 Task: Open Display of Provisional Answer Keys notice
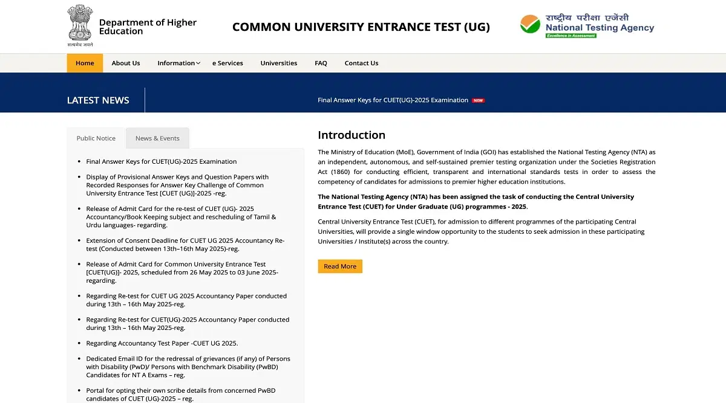[x=177, y=185]
